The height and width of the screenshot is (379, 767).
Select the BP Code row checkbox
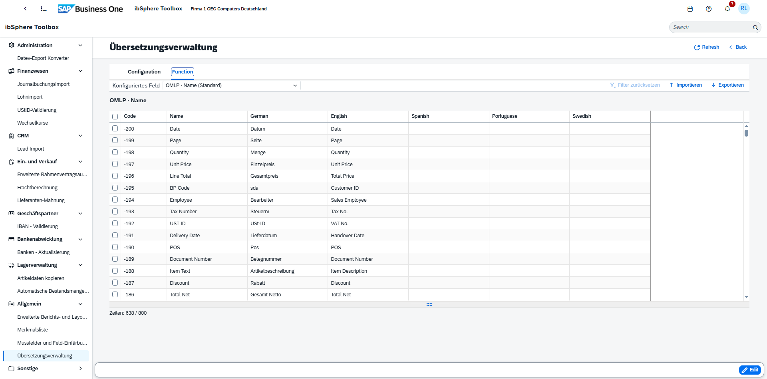click(115, 188)
